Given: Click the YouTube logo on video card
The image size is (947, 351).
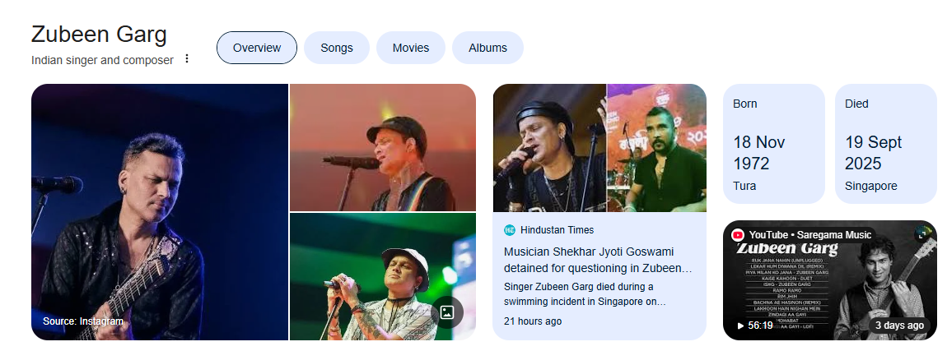Looking at the screenshot, I should (x=738, y=235).
